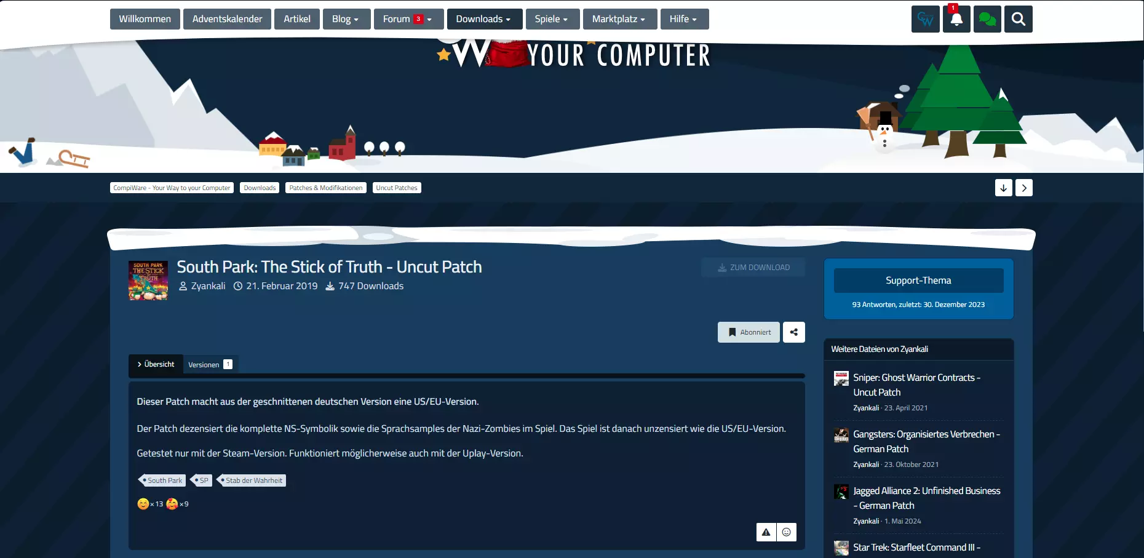Toggle the Abonniert subscription button
Image resolution: width=1144 pixels, height=558 pixels.
(x=749, y=332)
